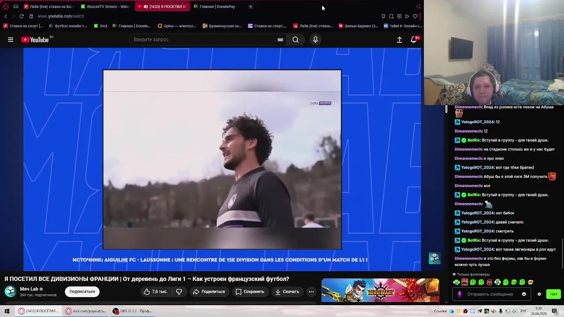Click the Отправить сообщение chat input
This screenshot has width=564, height=317.
click(x=492, y=294)
